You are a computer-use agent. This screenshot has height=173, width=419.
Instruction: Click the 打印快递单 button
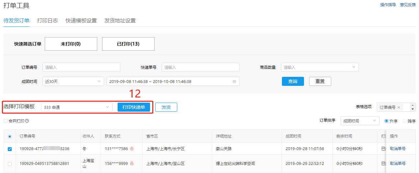point(134,107)
